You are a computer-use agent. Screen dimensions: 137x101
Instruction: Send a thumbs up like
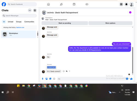[x=131, y=79]
